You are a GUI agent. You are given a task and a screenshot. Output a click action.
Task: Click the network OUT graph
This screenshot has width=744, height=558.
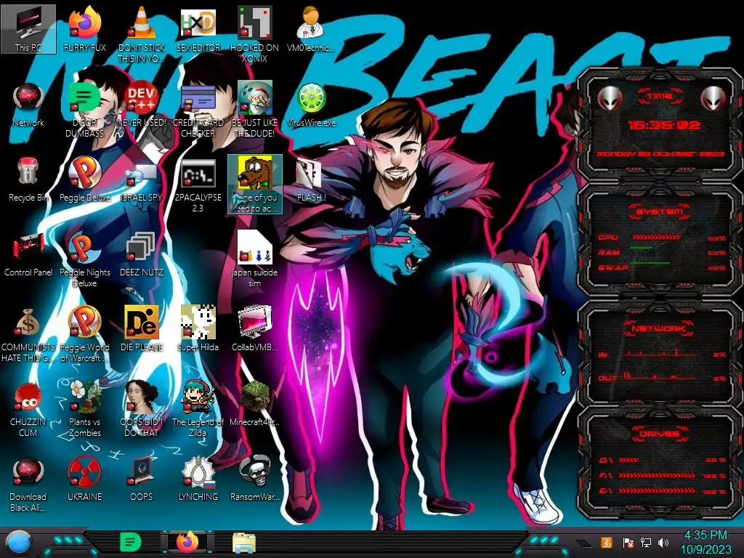tap(660, 376)
